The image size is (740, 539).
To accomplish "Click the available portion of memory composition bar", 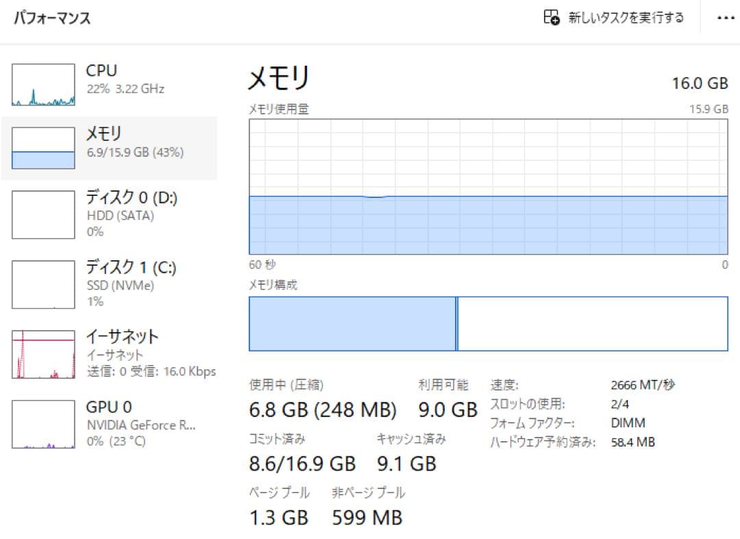I will [x=592, y=323].
